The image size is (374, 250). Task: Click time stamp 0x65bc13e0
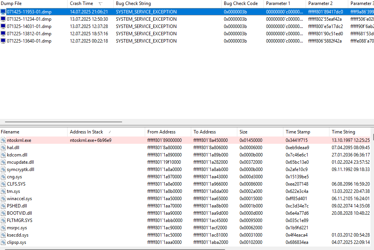297,162
